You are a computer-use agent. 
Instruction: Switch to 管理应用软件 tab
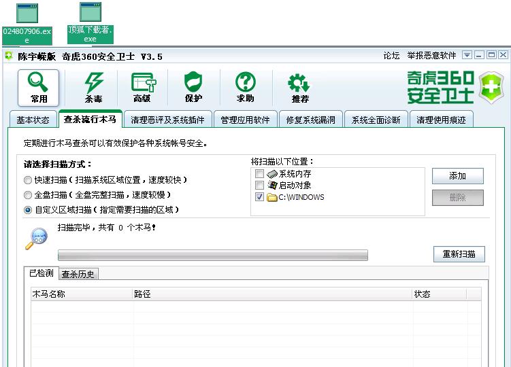[245, 120]
